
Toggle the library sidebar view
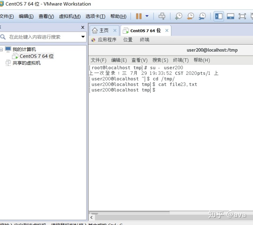(x=219, y=16)
